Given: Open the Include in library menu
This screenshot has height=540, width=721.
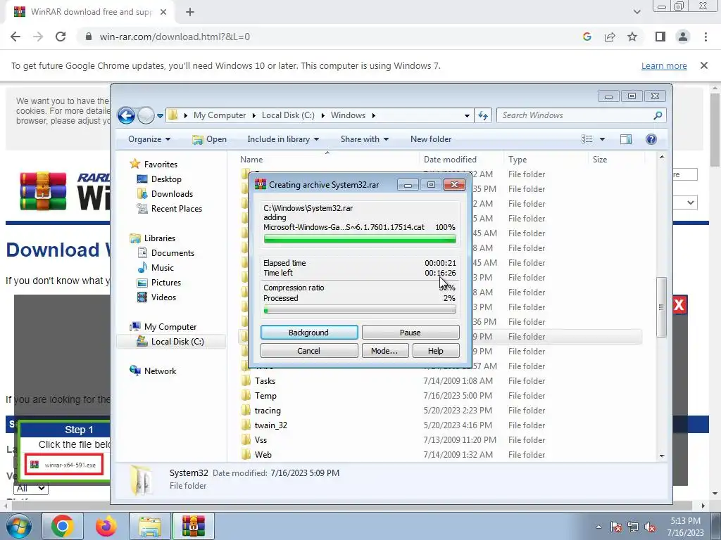Looking at the screenshot, I should tap(283, 139).
